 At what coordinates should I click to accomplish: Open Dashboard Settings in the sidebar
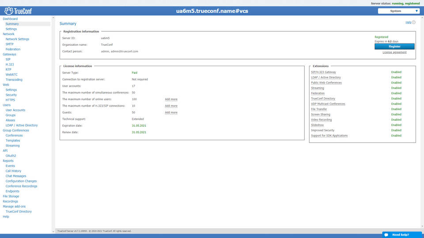click(11, 29)
